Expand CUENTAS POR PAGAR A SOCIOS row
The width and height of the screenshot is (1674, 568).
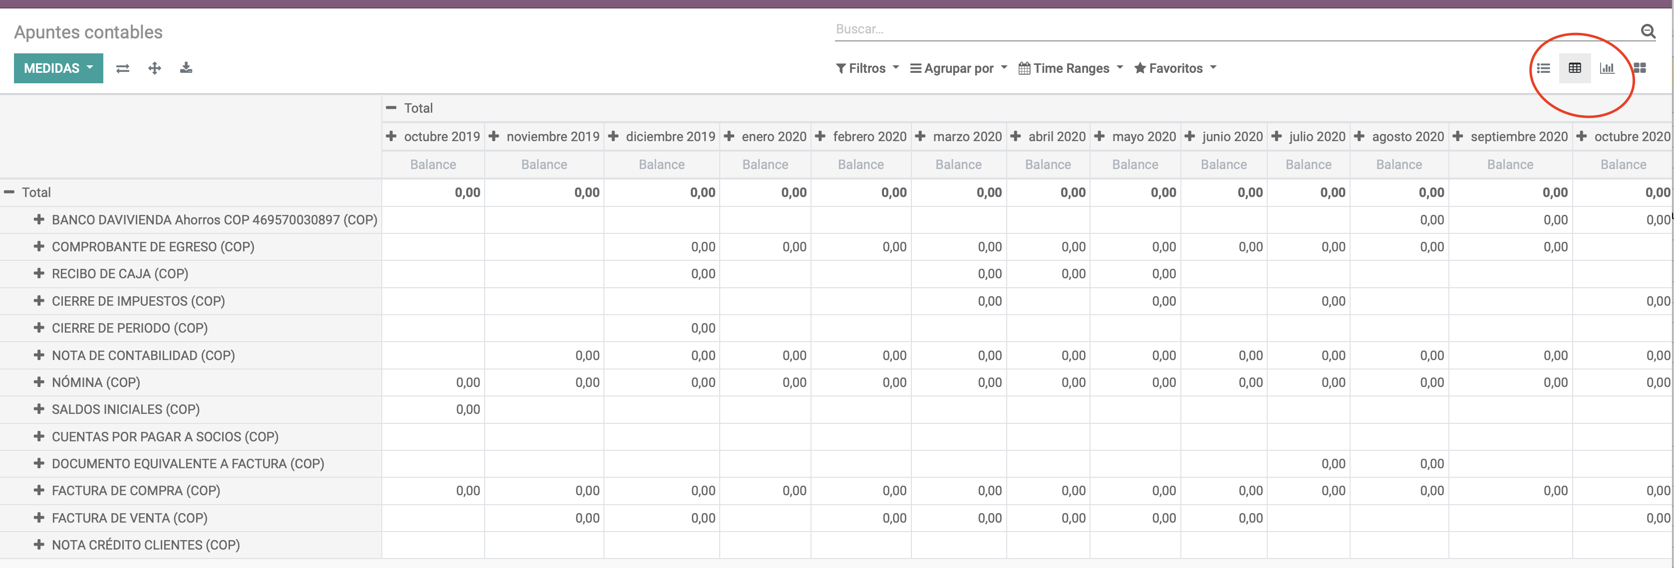pyautogui.click(x=39, y=436)
